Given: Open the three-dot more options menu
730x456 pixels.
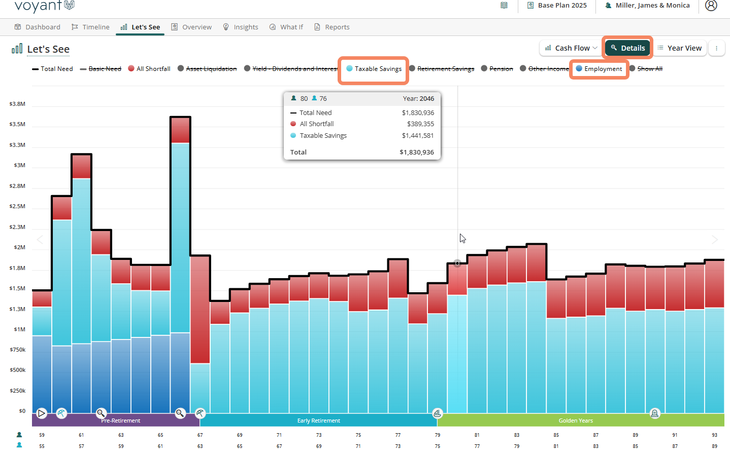Looking at the screenshot, I should pos(716,48).
